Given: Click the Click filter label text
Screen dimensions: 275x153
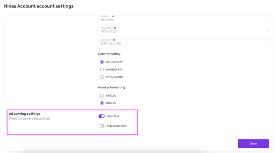Looking at the screenshot, I should (x=113, y=116).
